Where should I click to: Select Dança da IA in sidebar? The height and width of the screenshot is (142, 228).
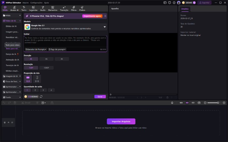[12, 54]
